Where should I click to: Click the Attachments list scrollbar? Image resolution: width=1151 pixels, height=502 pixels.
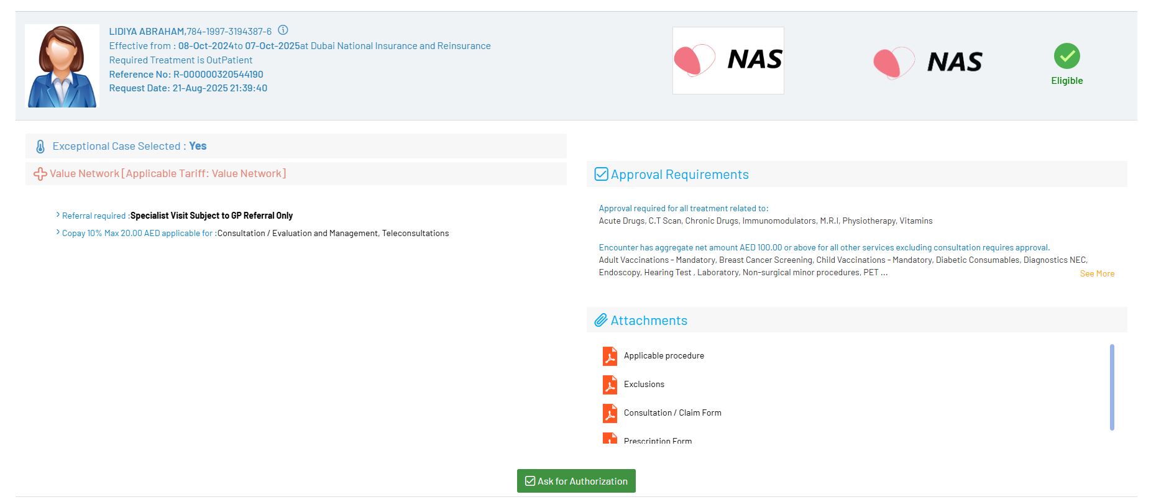(1112, 387)
